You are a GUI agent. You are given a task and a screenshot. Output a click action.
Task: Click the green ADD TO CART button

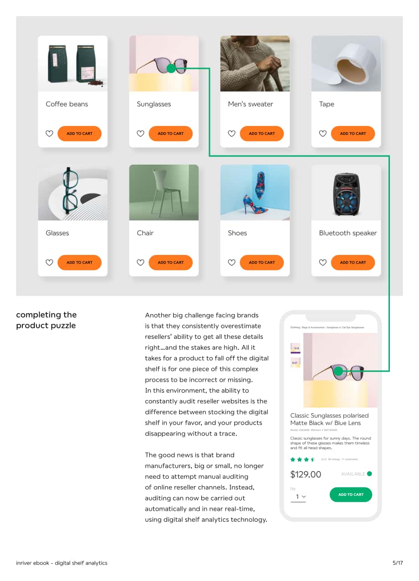click(351, 494)
